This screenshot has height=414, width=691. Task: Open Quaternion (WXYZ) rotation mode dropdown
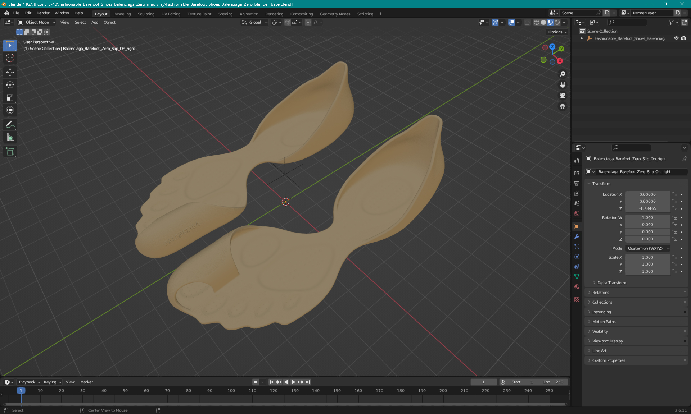[x=648, y=248]
